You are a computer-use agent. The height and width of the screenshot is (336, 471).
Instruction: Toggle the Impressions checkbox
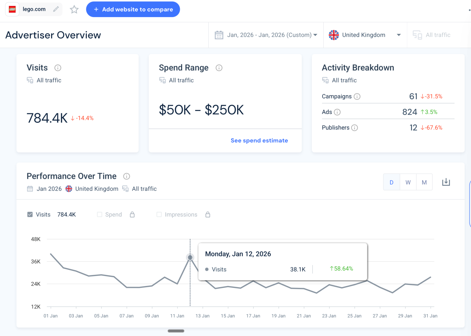(159, 214)
